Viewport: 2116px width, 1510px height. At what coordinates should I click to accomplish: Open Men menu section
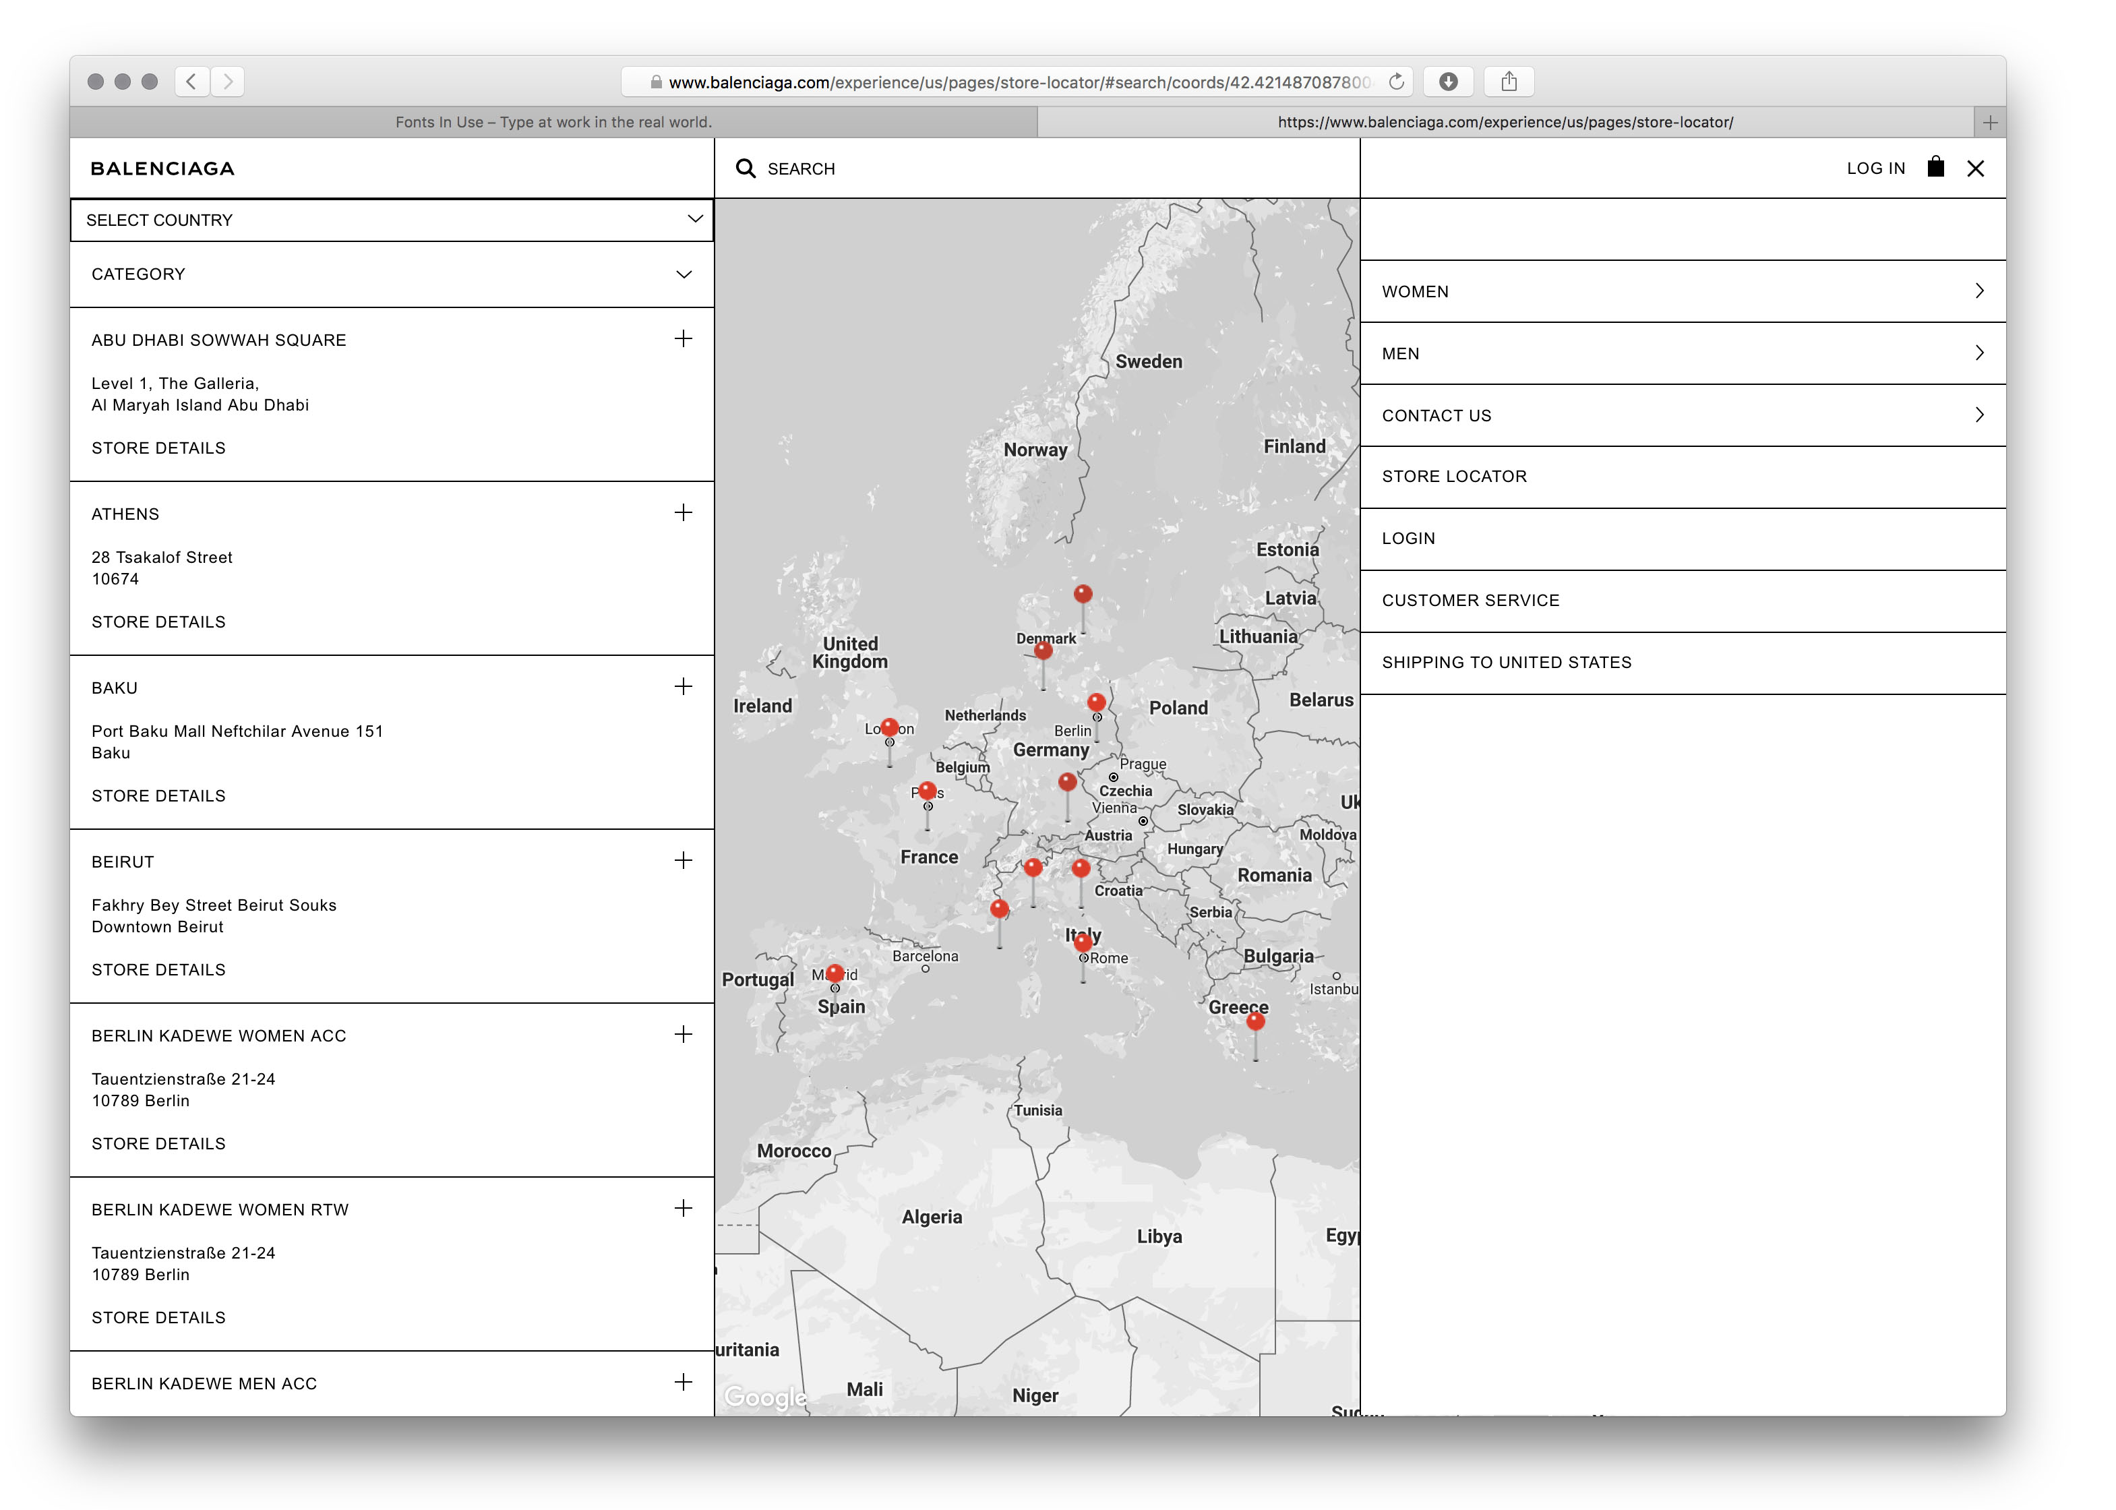(1682, 353)
